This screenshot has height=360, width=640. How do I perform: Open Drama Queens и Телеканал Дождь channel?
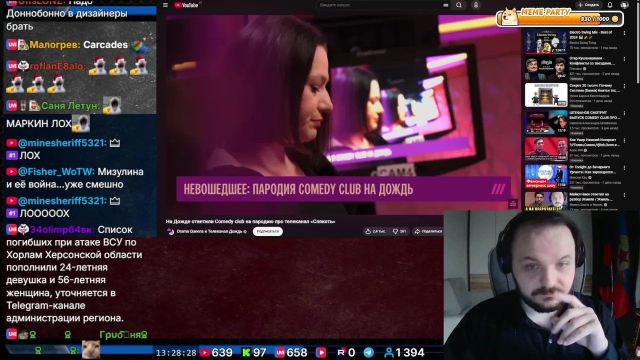point(209,231)
